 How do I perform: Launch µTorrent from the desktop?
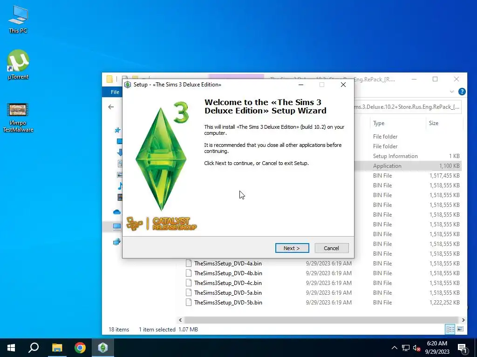tap(18, 64)
